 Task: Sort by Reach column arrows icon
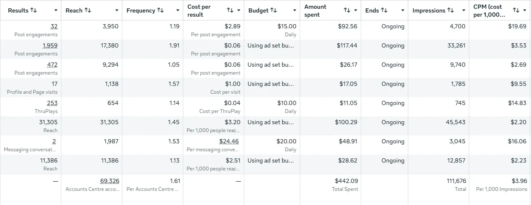click(x=88, y=10)
